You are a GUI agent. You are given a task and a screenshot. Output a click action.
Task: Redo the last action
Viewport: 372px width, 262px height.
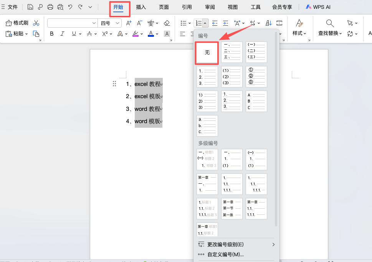coord(80,7)
